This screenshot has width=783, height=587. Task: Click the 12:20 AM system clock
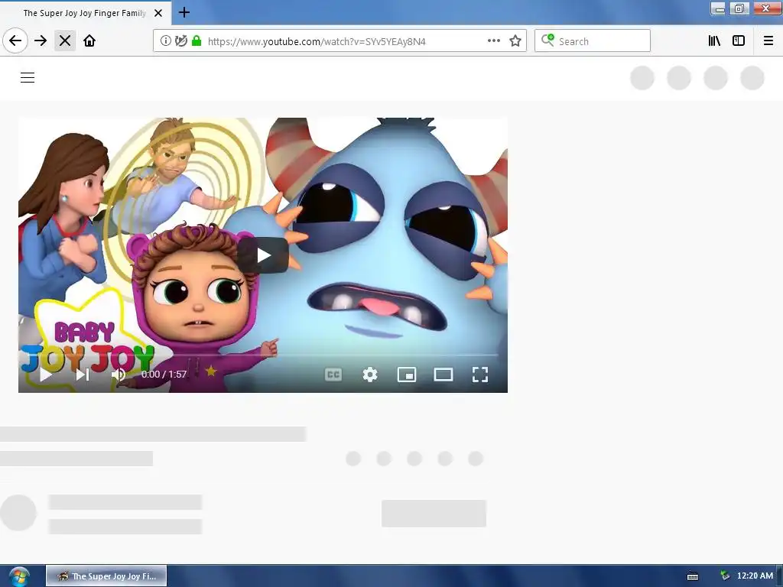755,576
